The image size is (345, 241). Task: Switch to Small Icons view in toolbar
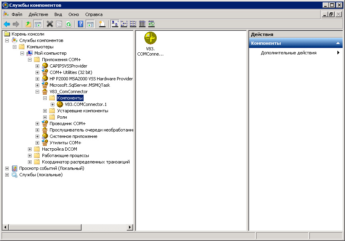click(x=124, y=24)
